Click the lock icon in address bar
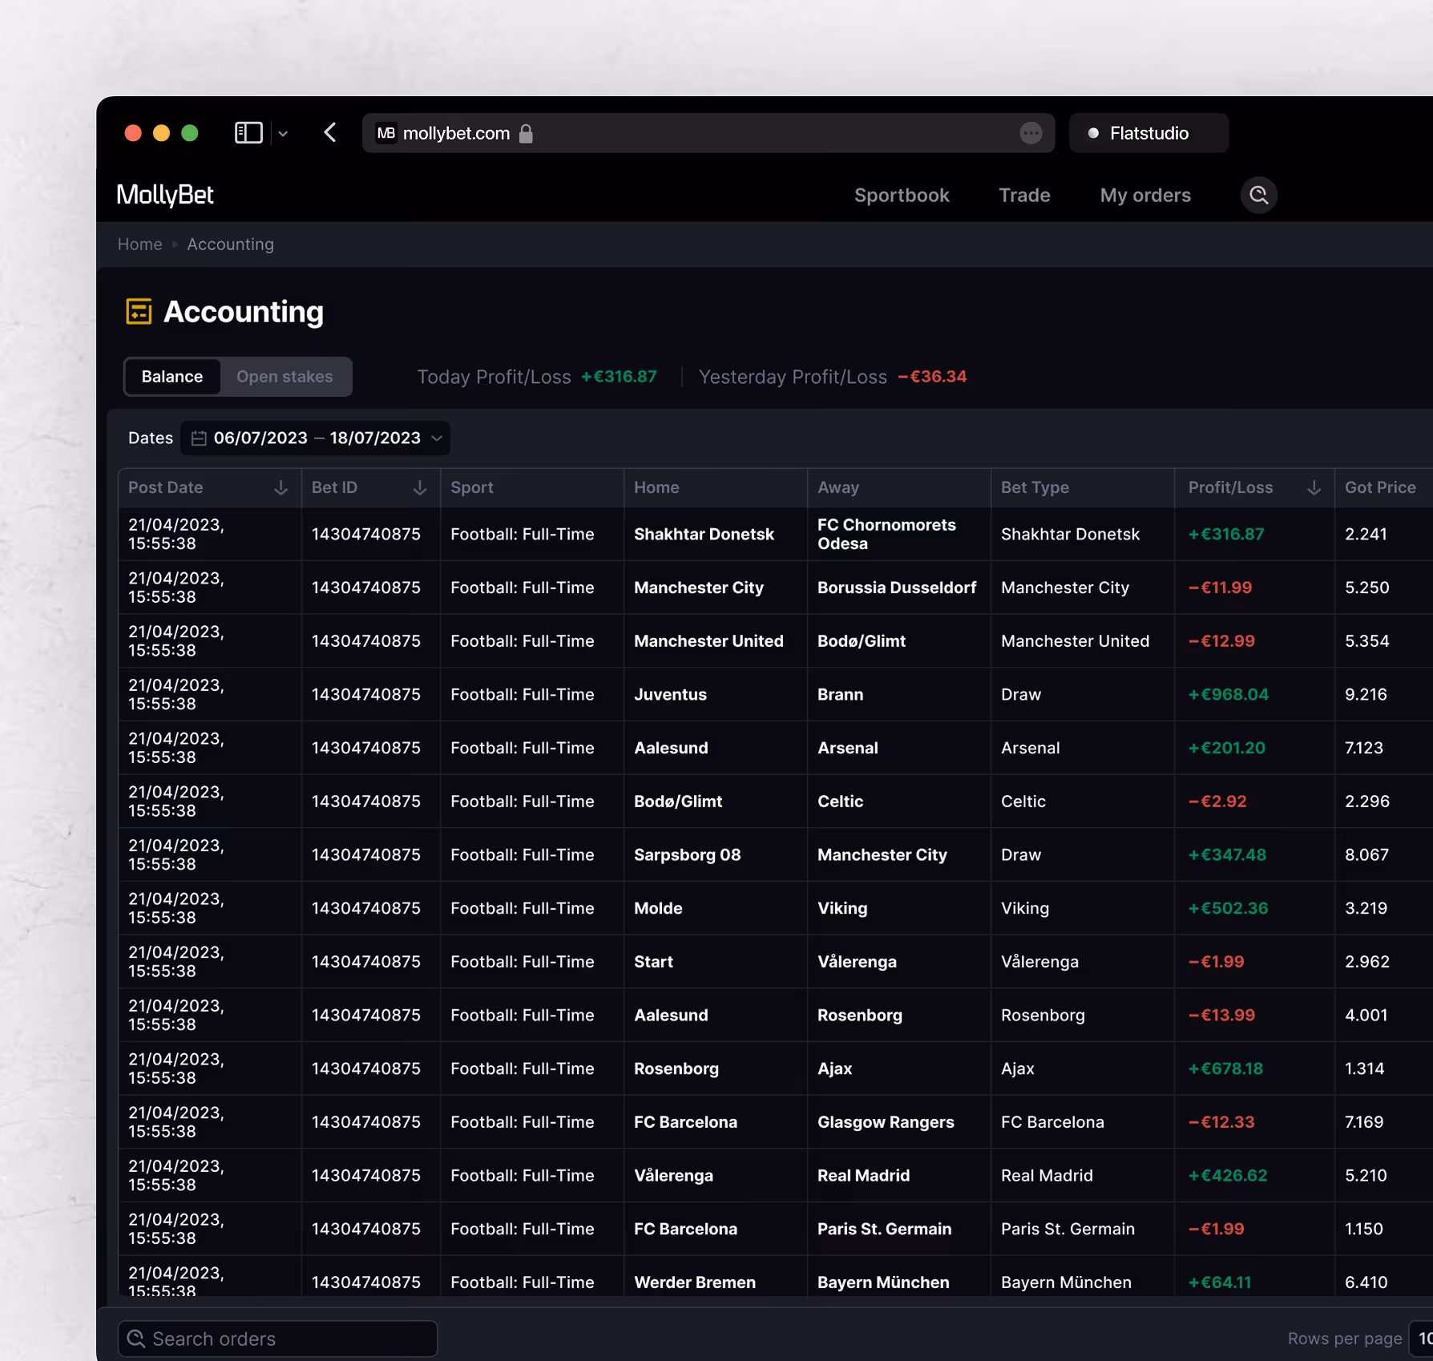The height and width of the screenshot is (1361, 1433). [x=526, y=133]
